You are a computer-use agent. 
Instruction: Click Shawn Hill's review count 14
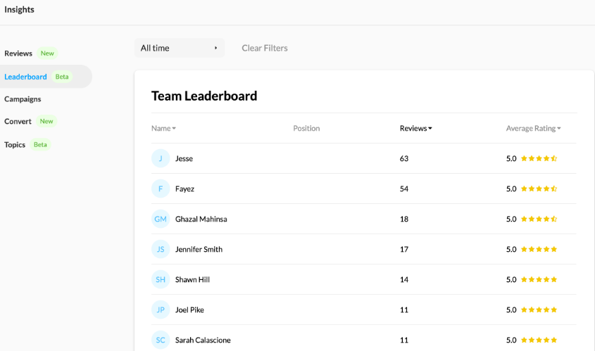(x=404, y=280)
